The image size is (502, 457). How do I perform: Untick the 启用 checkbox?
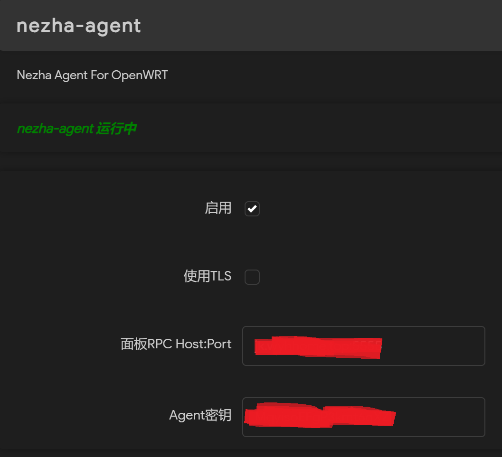point(252,209)
